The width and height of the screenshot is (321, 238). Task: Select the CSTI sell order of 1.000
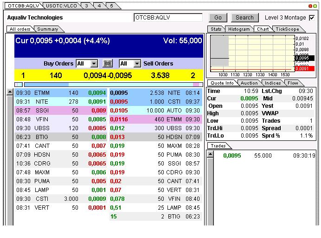click(156, 101)
